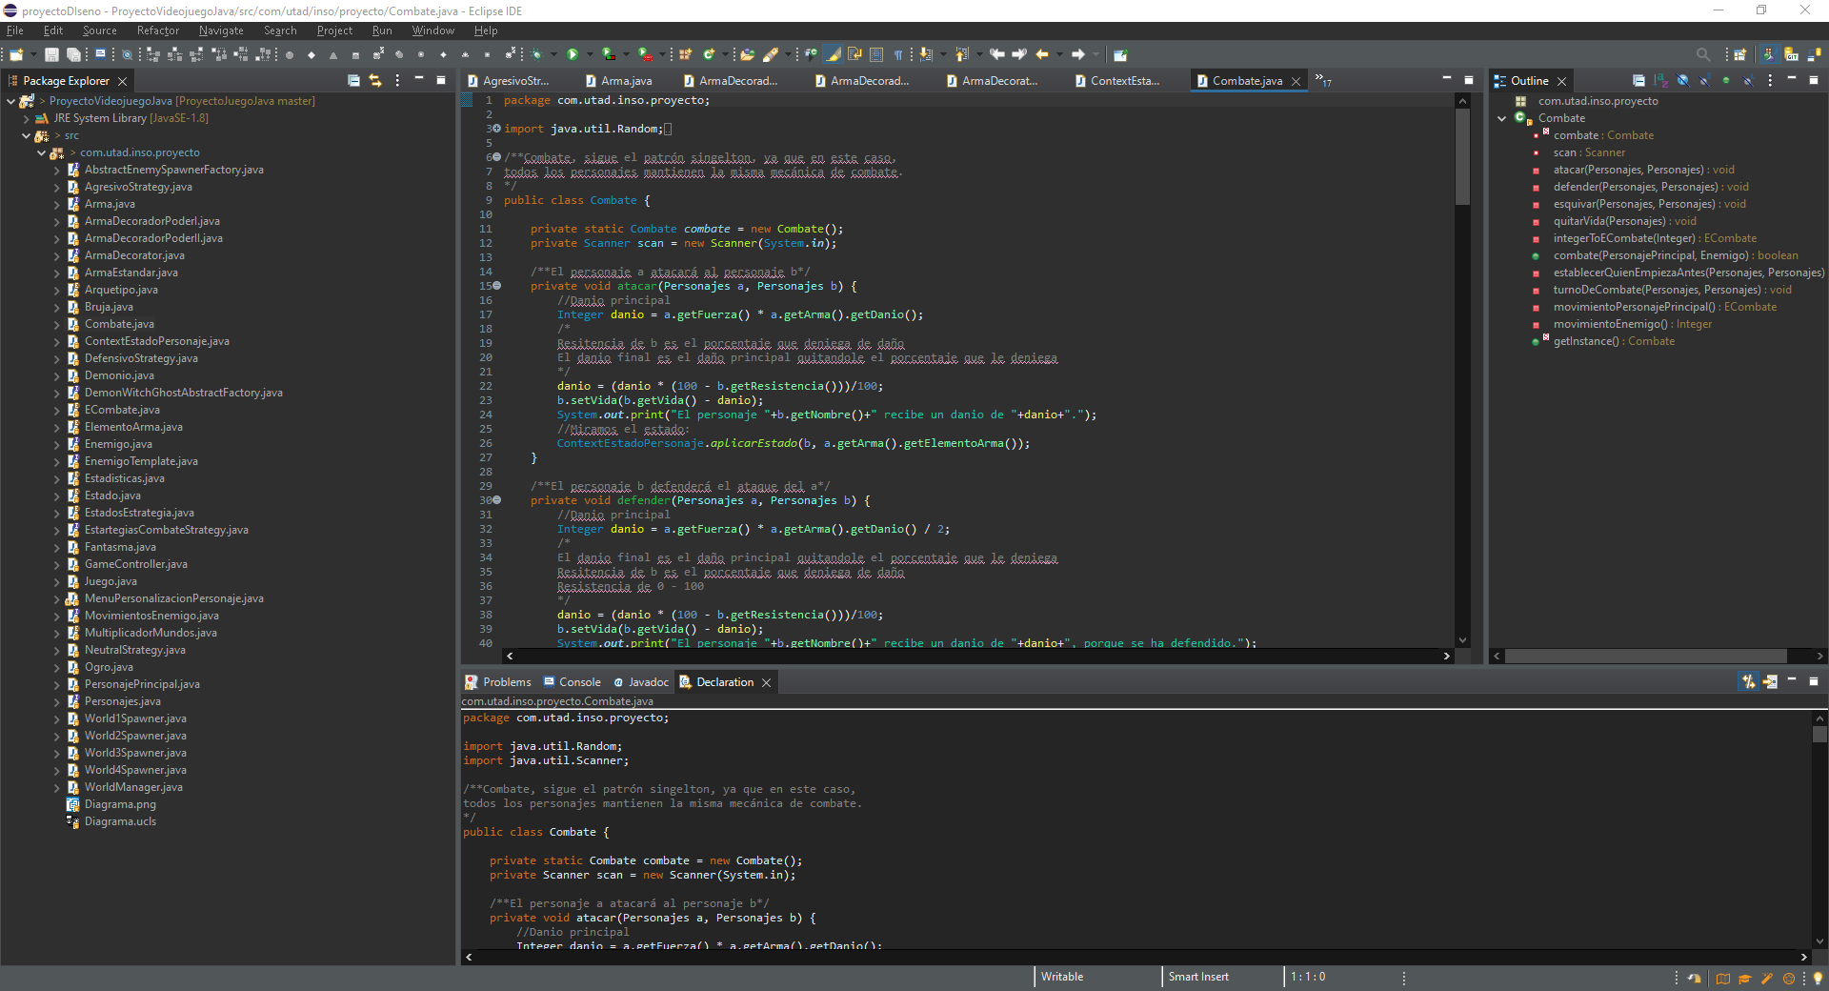Click the editor vertical scrollbar thumb
1829x991 pixels.
click(1462, 156)
